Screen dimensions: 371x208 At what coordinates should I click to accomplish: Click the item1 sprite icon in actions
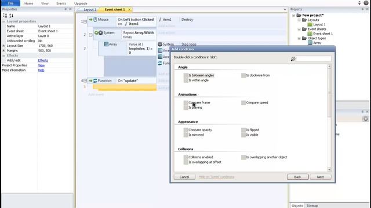(160, 20)
